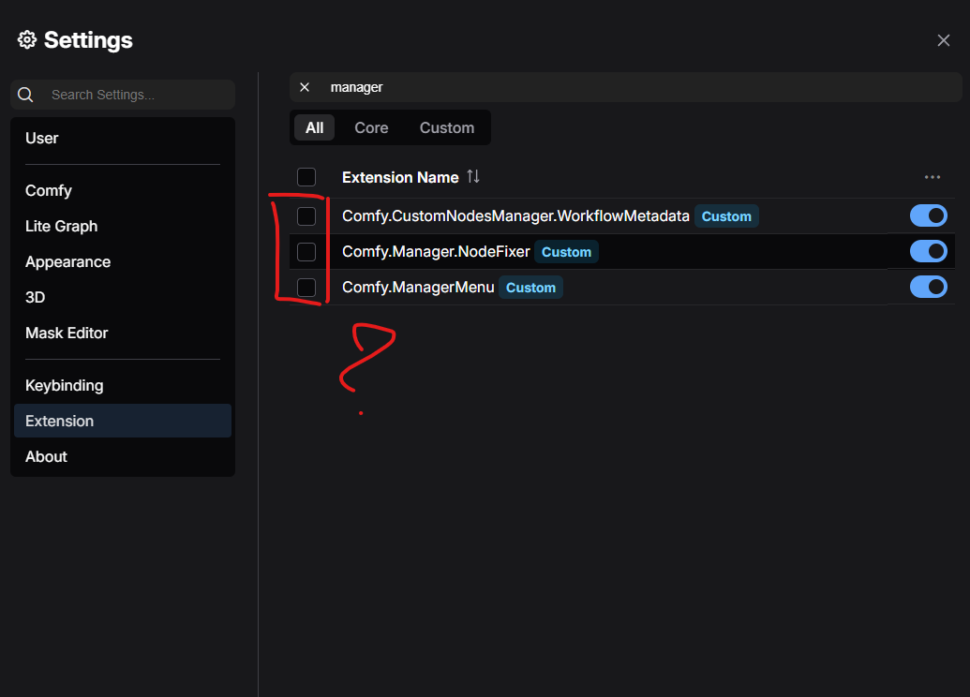This screenshot has width=970, height=697.
Task: Focus the Search Settings input field
Action: [x=123, y=95]
